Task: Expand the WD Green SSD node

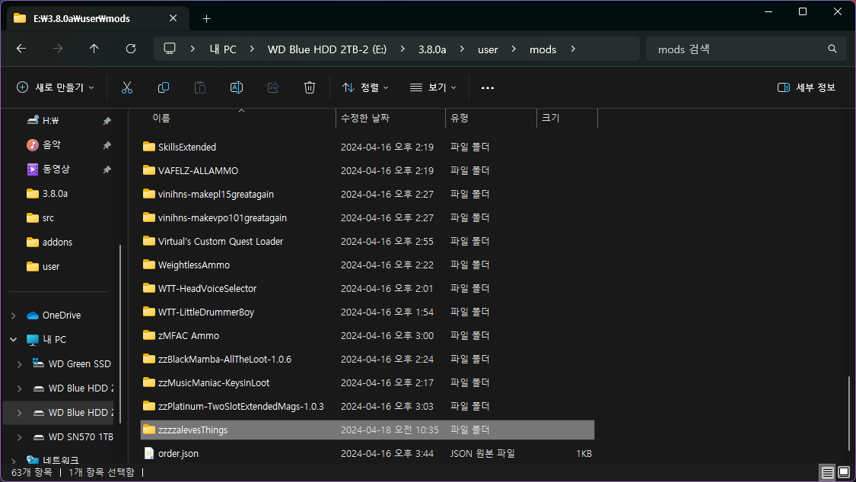Action: point(20,363)
